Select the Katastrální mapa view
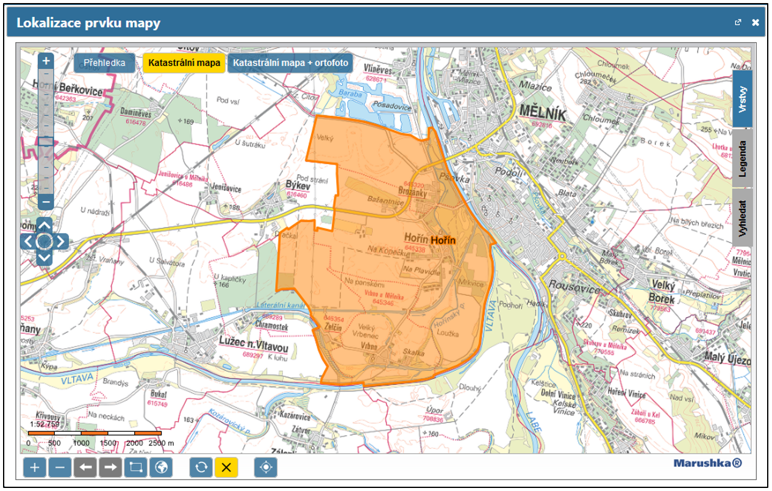This screenshot has height=491, width=772. click(184, 63)
